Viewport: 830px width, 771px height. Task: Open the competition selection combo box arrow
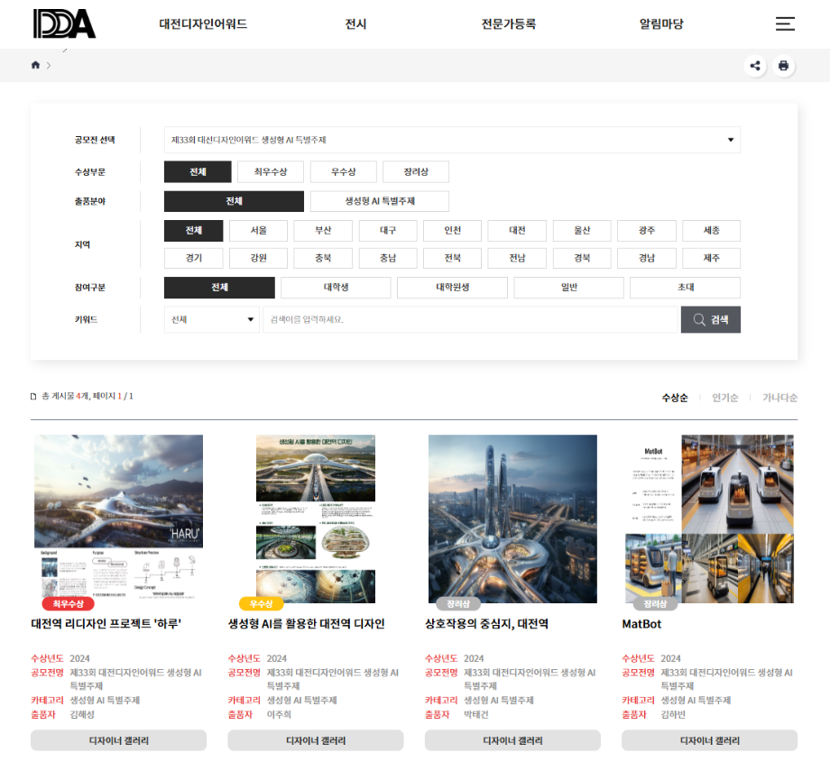coord(729,140)
